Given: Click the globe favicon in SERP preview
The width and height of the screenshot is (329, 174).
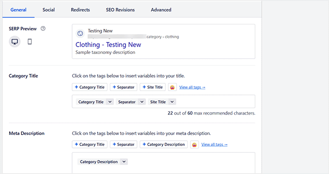Looking at the screenshot, I should pyautogui.click(x=80, y=33).
